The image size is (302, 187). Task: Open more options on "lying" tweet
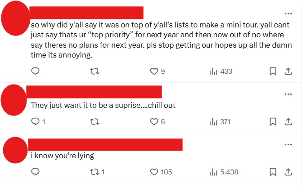288,144
